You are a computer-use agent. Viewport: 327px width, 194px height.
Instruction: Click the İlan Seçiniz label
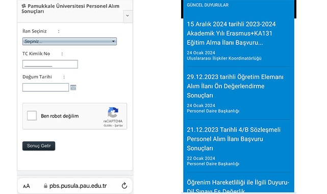click(x=34, y=31)
